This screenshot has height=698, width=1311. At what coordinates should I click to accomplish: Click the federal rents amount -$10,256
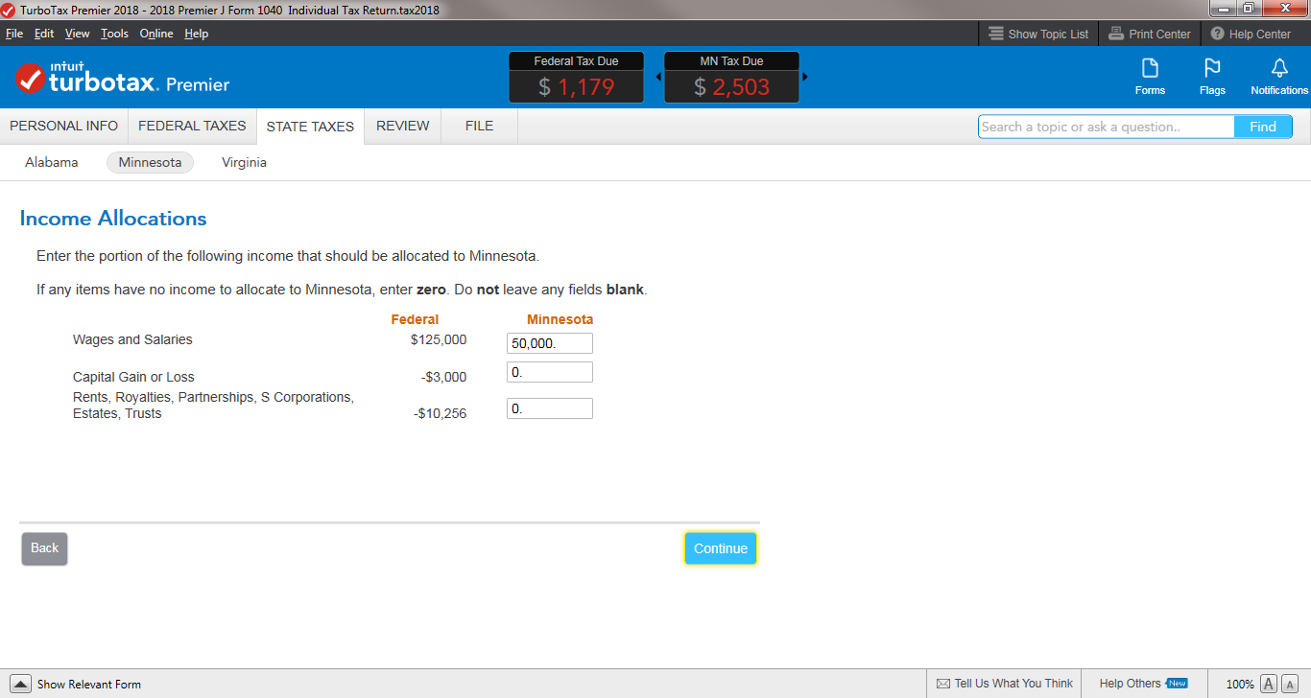click(441, 414)
